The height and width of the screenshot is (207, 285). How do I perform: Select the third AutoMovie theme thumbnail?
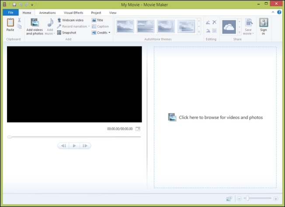(x=166, y=26)
